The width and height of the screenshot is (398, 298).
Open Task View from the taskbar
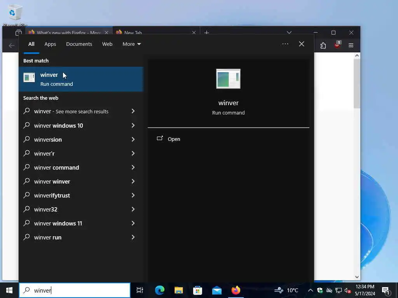pos(140,290)
